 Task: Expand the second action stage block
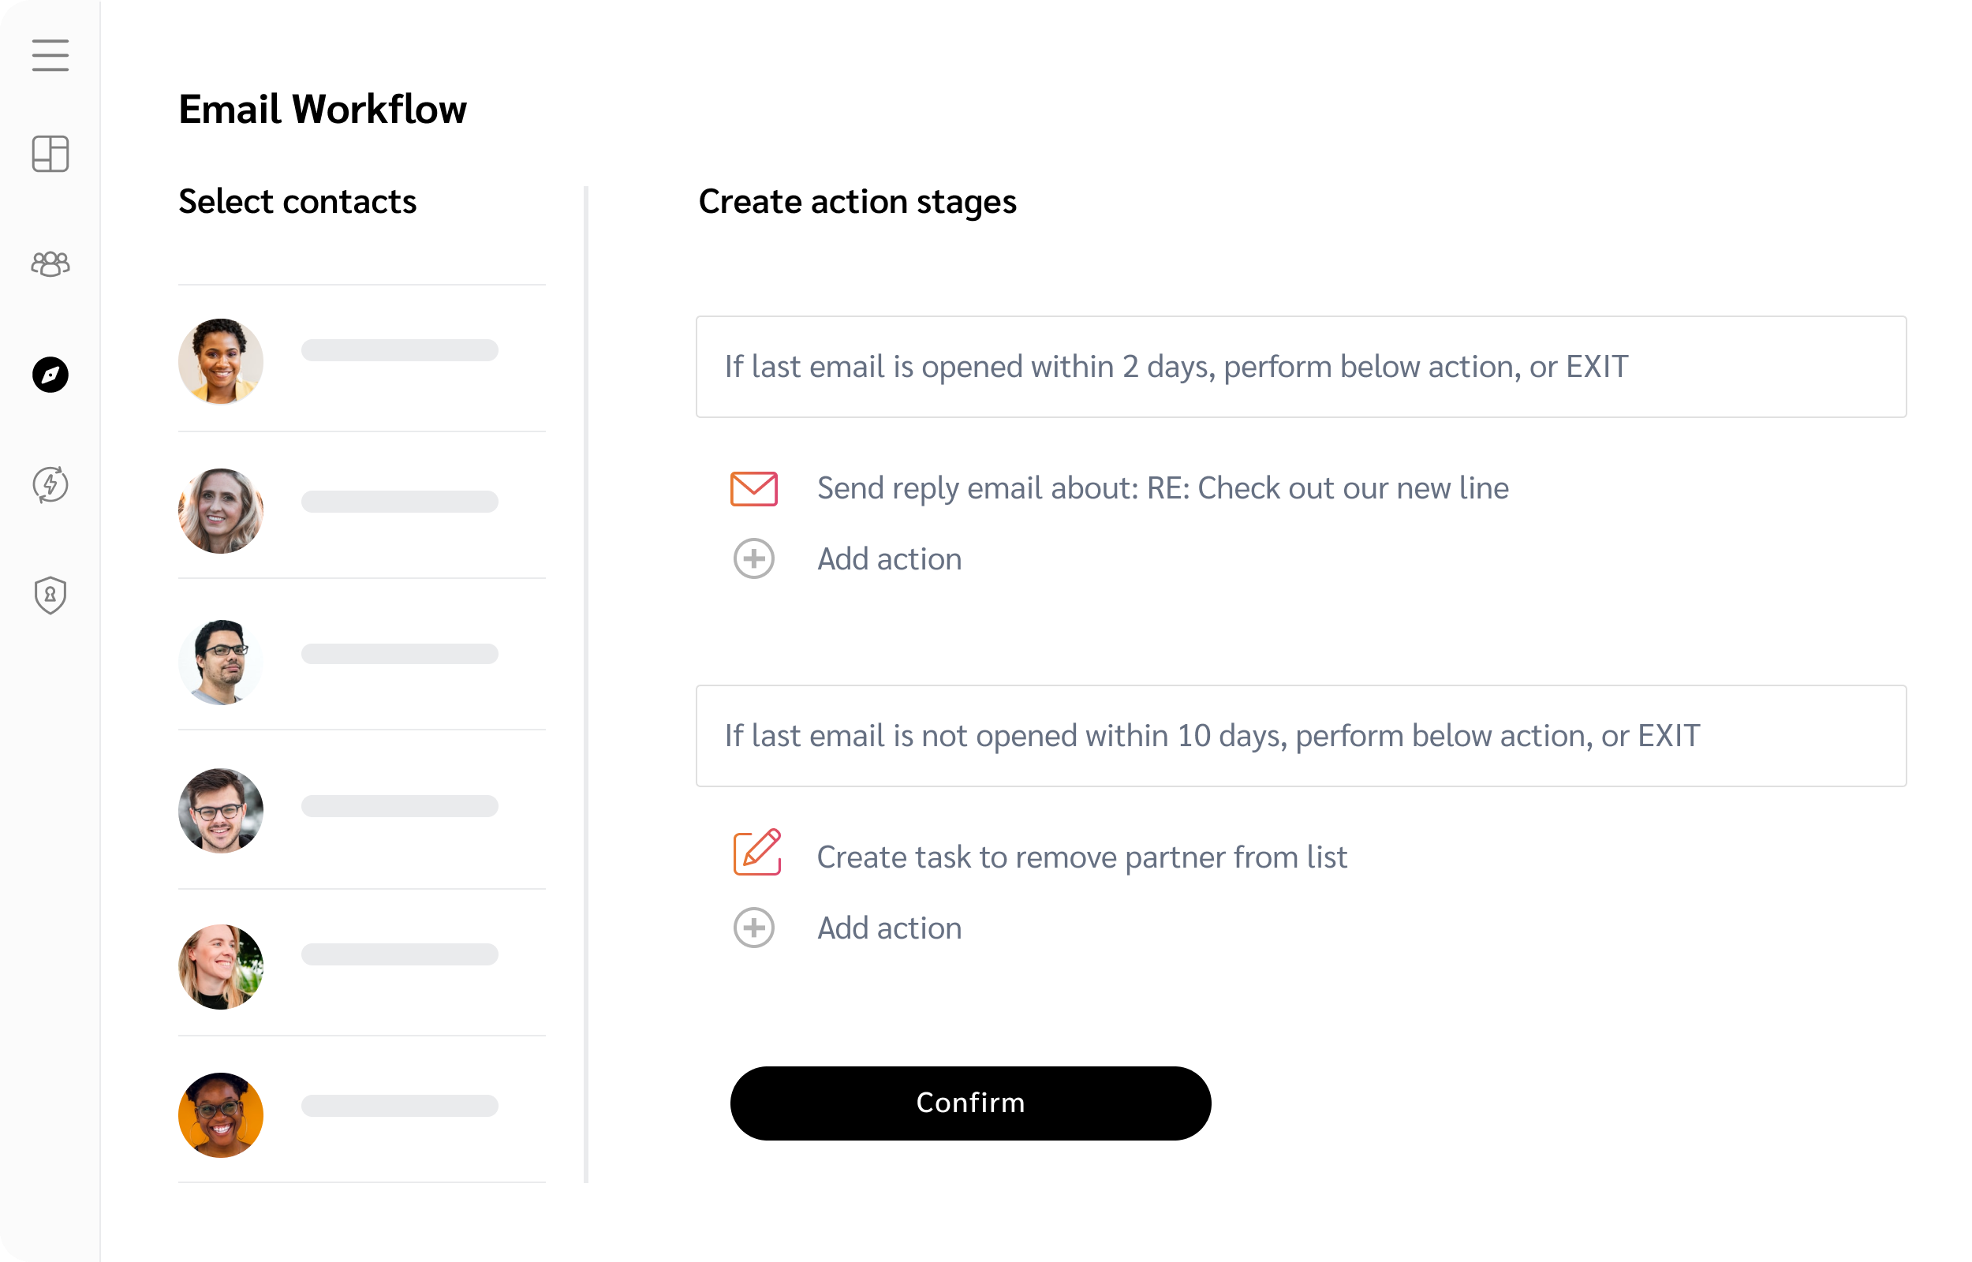1301,736
